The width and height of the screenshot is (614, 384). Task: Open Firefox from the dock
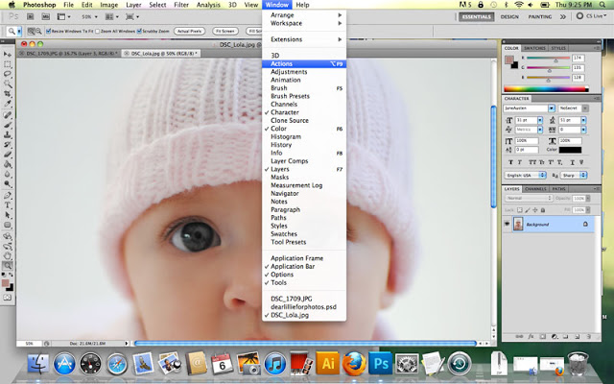354,363
